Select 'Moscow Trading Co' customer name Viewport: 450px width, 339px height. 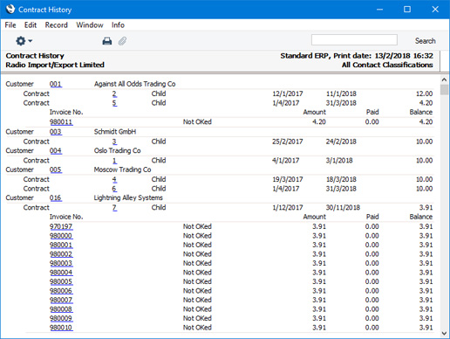tap(122, 169)
